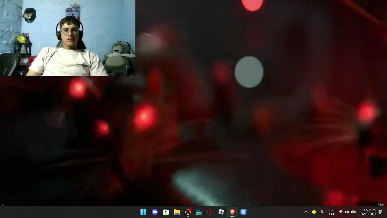Open the Windows Start menu
Screen dimensions: 387x218
point(143,212)
